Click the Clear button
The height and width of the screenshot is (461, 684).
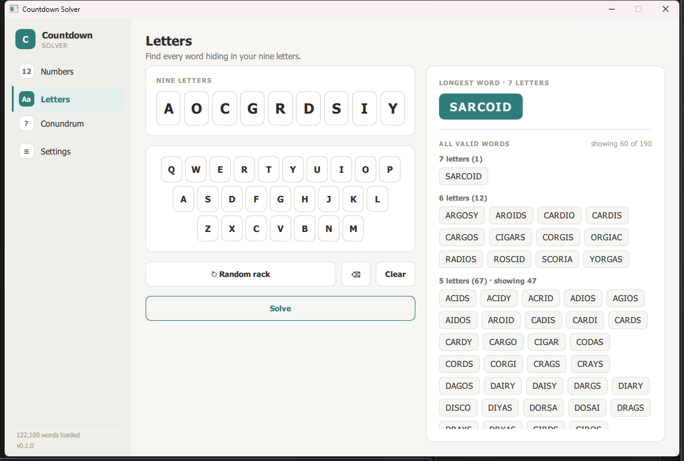(395, 274)
